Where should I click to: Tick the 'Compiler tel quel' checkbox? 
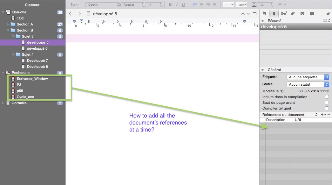click(327, 108)
